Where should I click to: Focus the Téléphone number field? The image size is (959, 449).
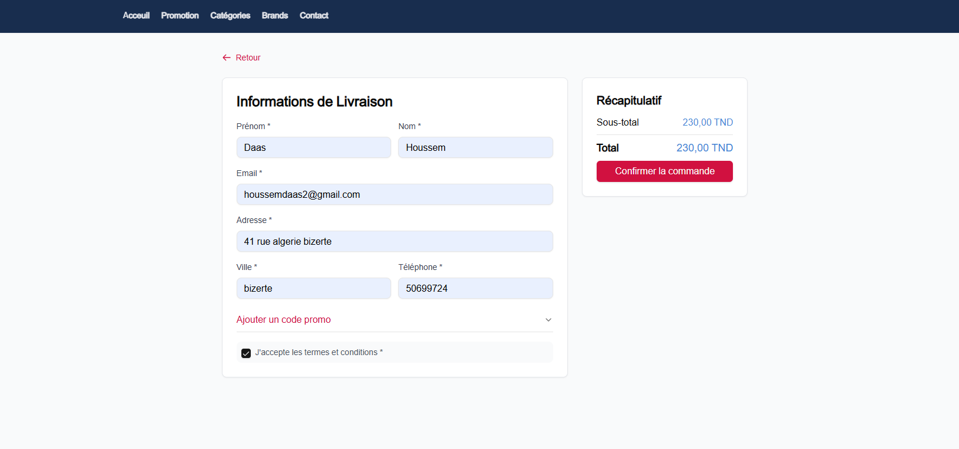click(475, 288)
